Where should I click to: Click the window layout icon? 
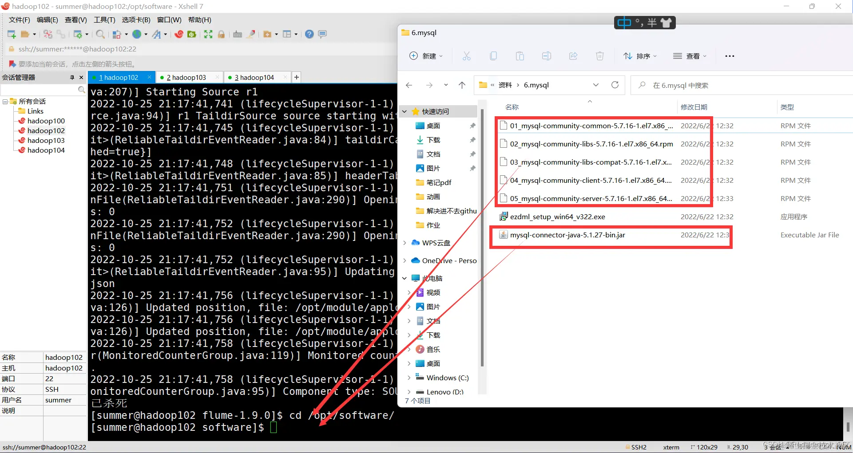[287, 34]
